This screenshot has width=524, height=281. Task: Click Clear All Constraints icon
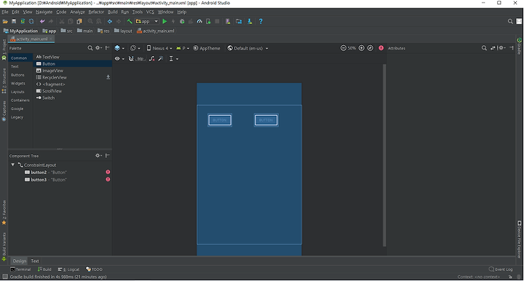click(x=152, y=59)
